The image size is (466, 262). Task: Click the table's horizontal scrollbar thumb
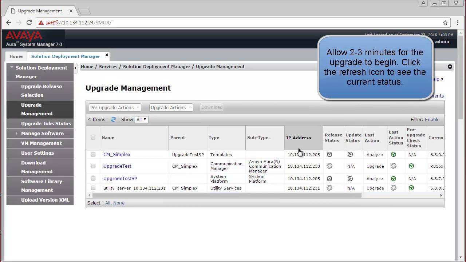click(226, 195)
